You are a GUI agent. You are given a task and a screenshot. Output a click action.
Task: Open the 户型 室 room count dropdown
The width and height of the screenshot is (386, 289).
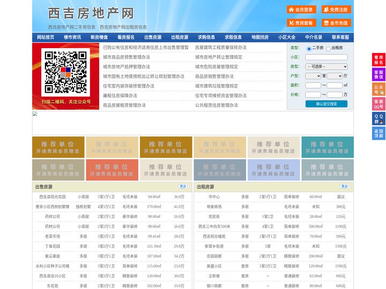[313, 76]
